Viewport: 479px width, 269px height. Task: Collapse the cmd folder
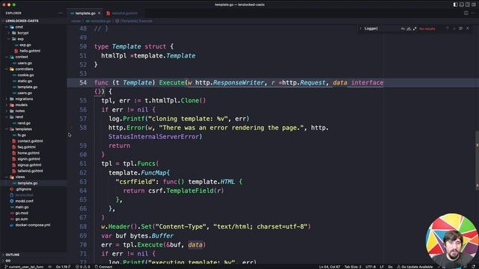point(19,27)
